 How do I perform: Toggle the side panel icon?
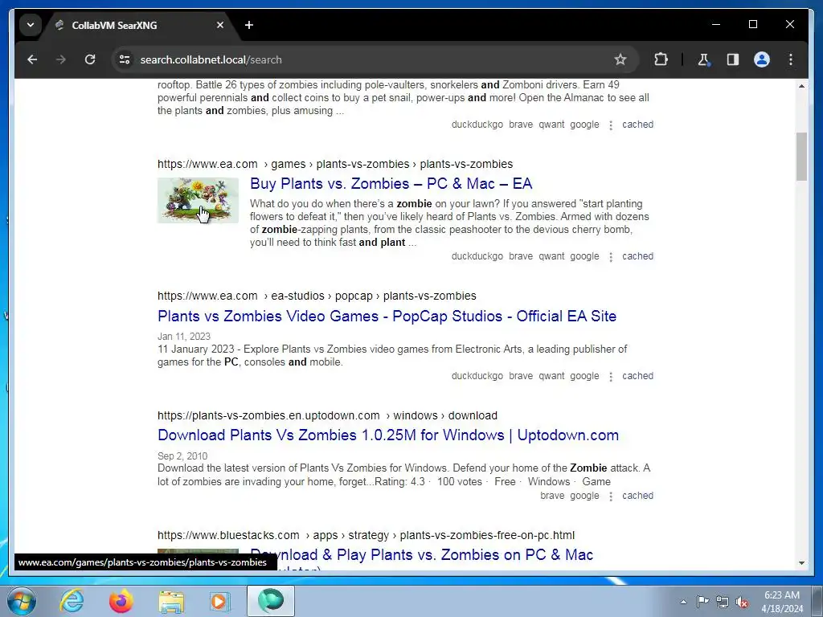tap(733, 59)
